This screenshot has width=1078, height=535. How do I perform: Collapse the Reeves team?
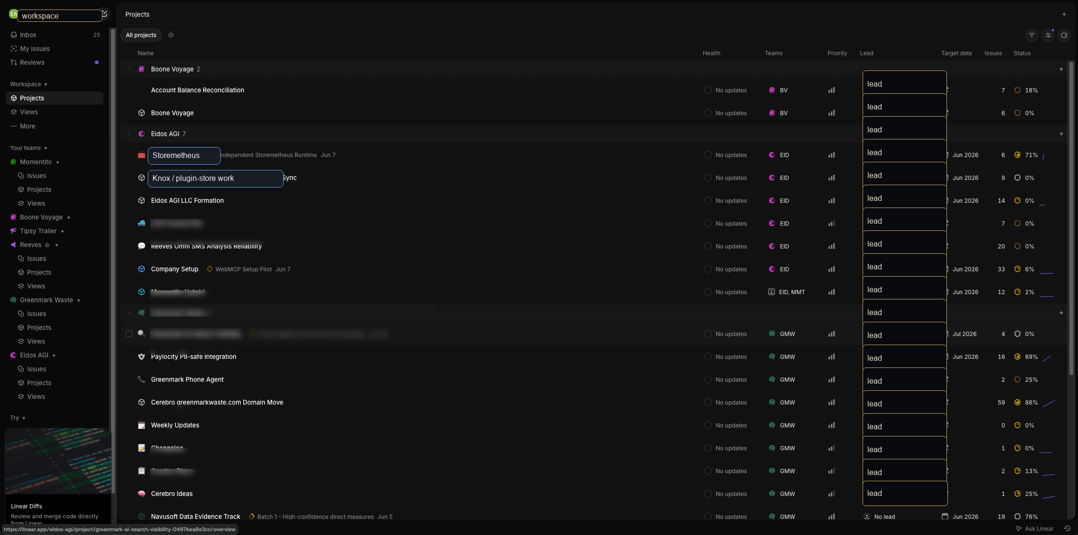(57, 245)
